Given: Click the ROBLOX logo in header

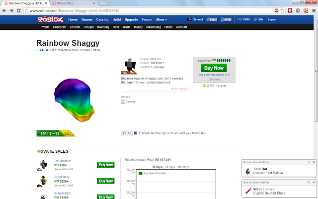Looking at the screenshot, I should [51, 19].
